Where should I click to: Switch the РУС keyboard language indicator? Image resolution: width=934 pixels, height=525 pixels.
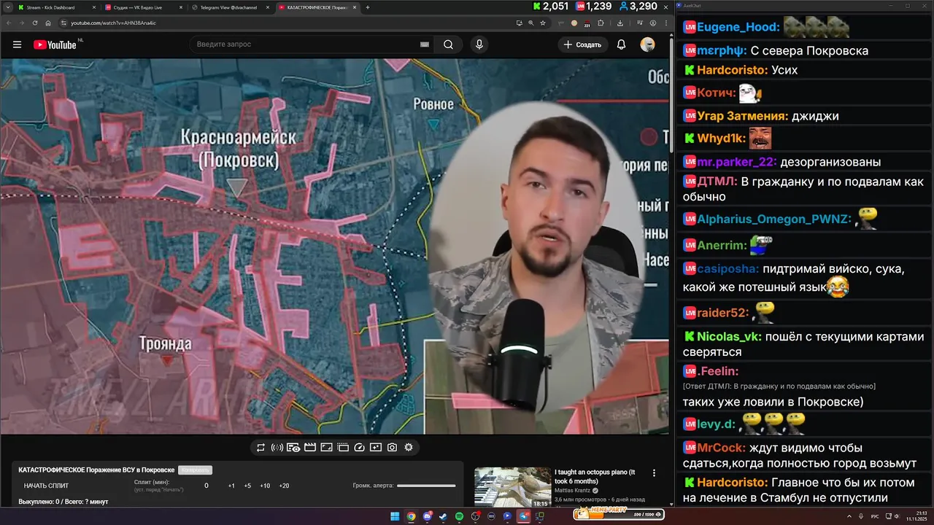[875, 516]
